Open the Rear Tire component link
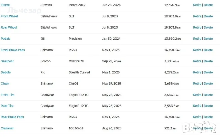 click(x=7, y=106)
